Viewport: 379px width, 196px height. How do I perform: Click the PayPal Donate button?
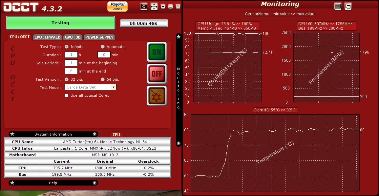(117, 6)
